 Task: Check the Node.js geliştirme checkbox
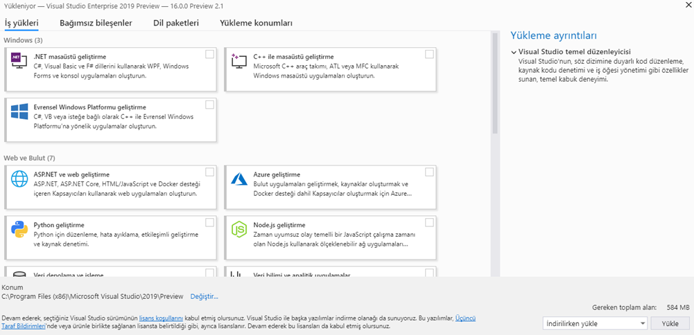click(429, 222)
